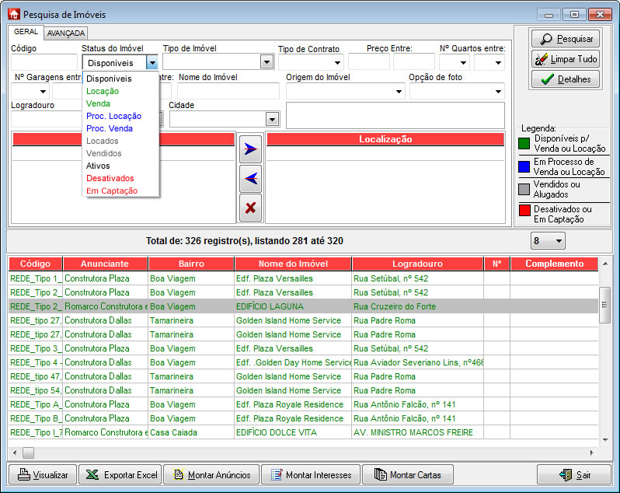Screen dimensions: 620x493
Task: Open Detalhes with the green checkmark
Action: click(566, 79)
